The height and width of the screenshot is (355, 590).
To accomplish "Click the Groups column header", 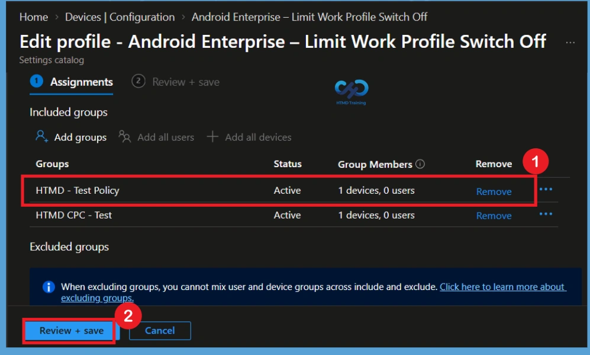I will pos(52,164).
